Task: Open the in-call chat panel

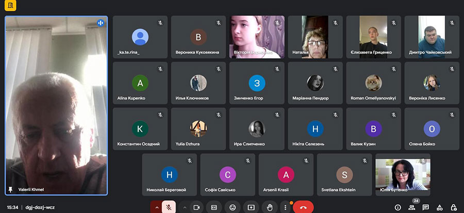Action: pyautogui.click(x=426, y=207)
